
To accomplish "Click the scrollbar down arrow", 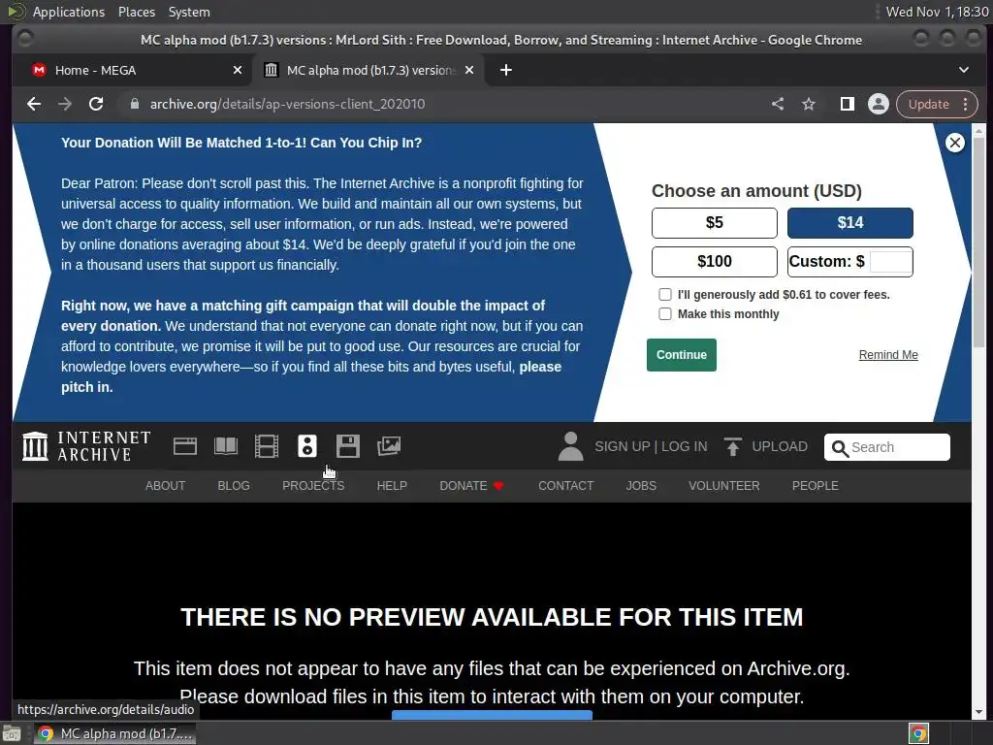I will tap(978, 712).
